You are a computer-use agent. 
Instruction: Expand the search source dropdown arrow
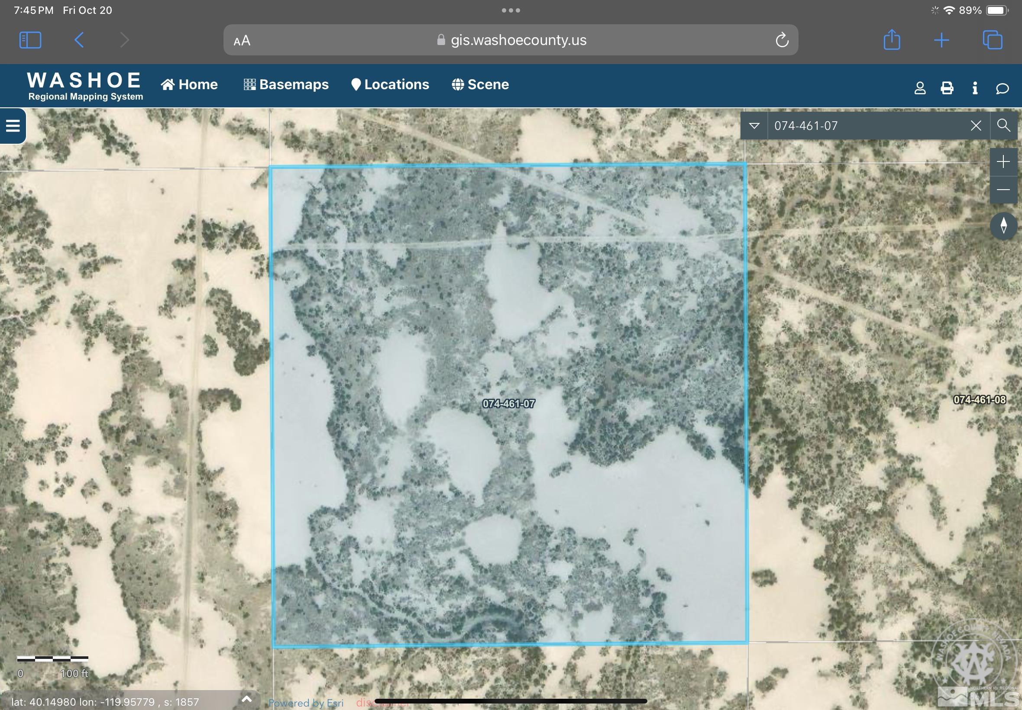click(x=754, y=126)
